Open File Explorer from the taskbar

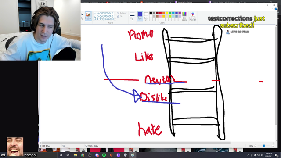pyautogui.click(x=75, y=155)
